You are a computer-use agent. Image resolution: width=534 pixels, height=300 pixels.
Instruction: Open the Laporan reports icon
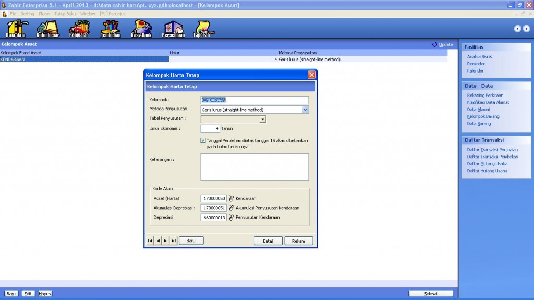tap(203, 28)
